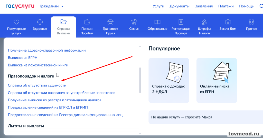Image resolution: width=263 pixels, height=138 pixels.
Task: Open the Гражданам dropdown
Action: 52,6
